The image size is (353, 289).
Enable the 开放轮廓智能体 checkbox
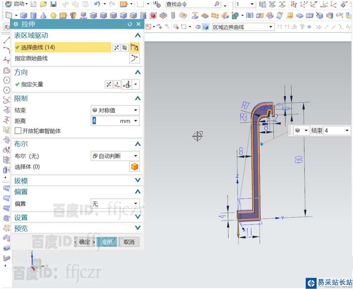coord(18,131)
